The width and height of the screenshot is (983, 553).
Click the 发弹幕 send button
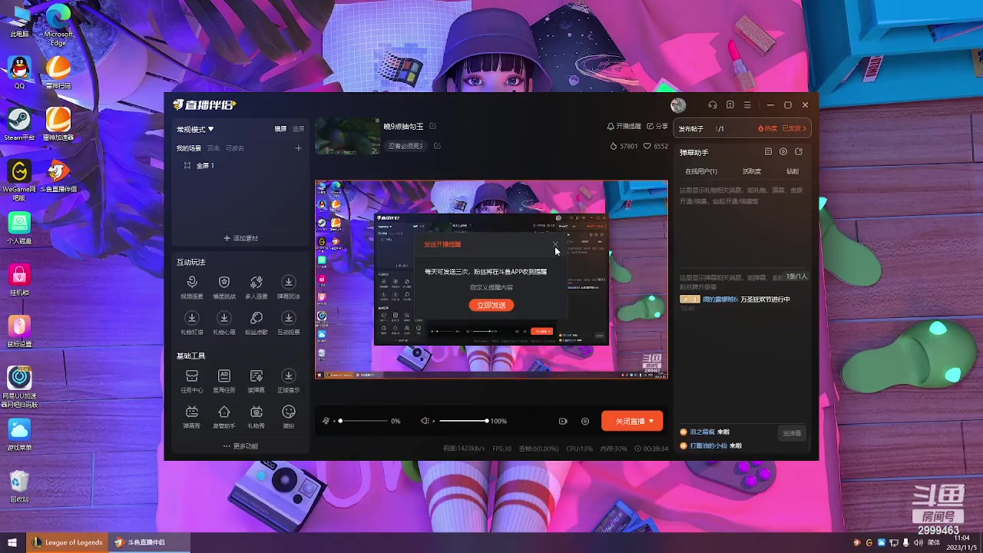coord(792,433)
